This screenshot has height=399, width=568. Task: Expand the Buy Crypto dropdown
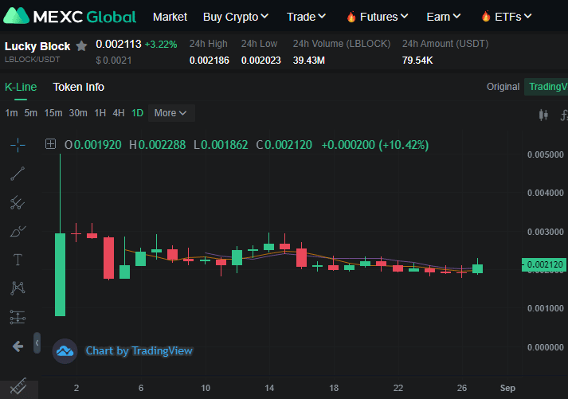(x=236, y=17)
